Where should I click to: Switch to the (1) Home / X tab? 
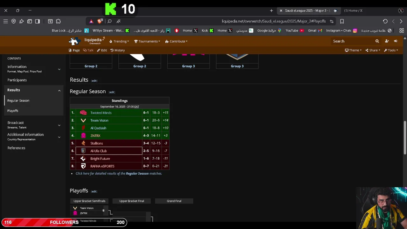click(353, 10)
